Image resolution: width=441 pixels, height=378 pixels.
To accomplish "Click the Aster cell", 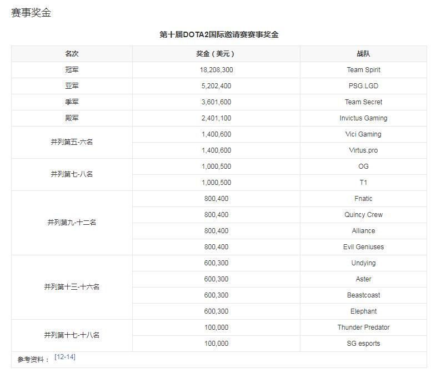I will click(363, 279).
